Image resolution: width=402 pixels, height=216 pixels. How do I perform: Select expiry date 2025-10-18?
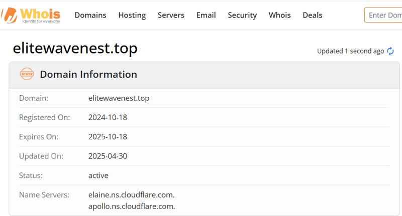click(108, 137)
